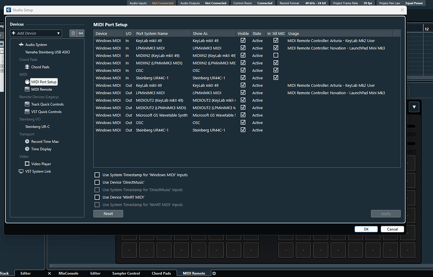The width and height of the screenshot is (433, 277).
Task: Confirm settings with the OK button
Action: 366,229
